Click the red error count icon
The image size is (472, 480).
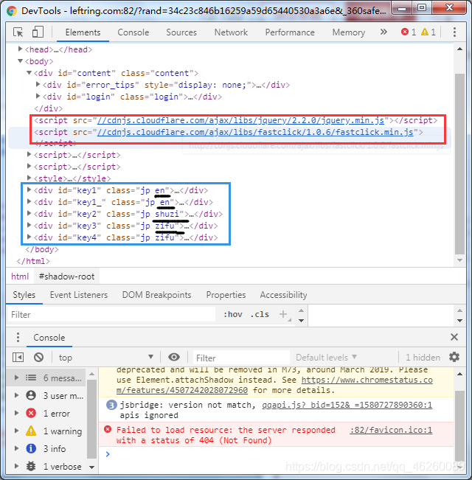(405, 32)
